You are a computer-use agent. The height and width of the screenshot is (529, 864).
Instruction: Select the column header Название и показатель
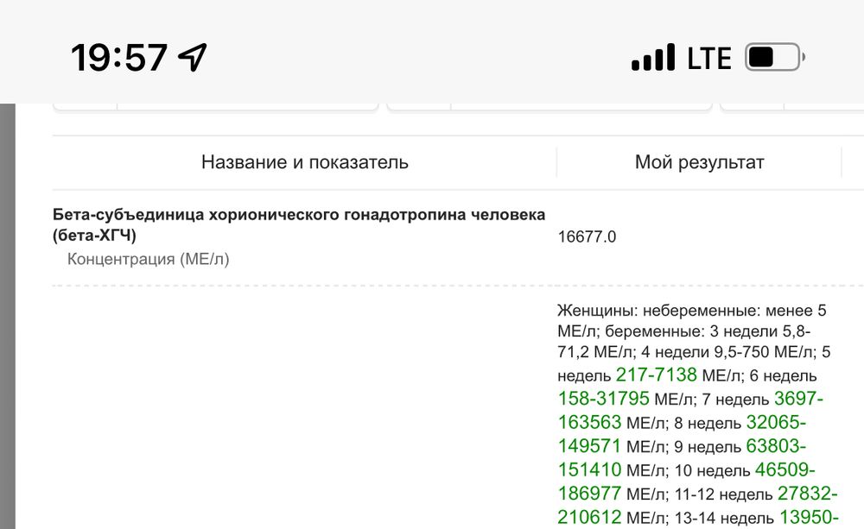pyautogui.click(x=306, y=161)
